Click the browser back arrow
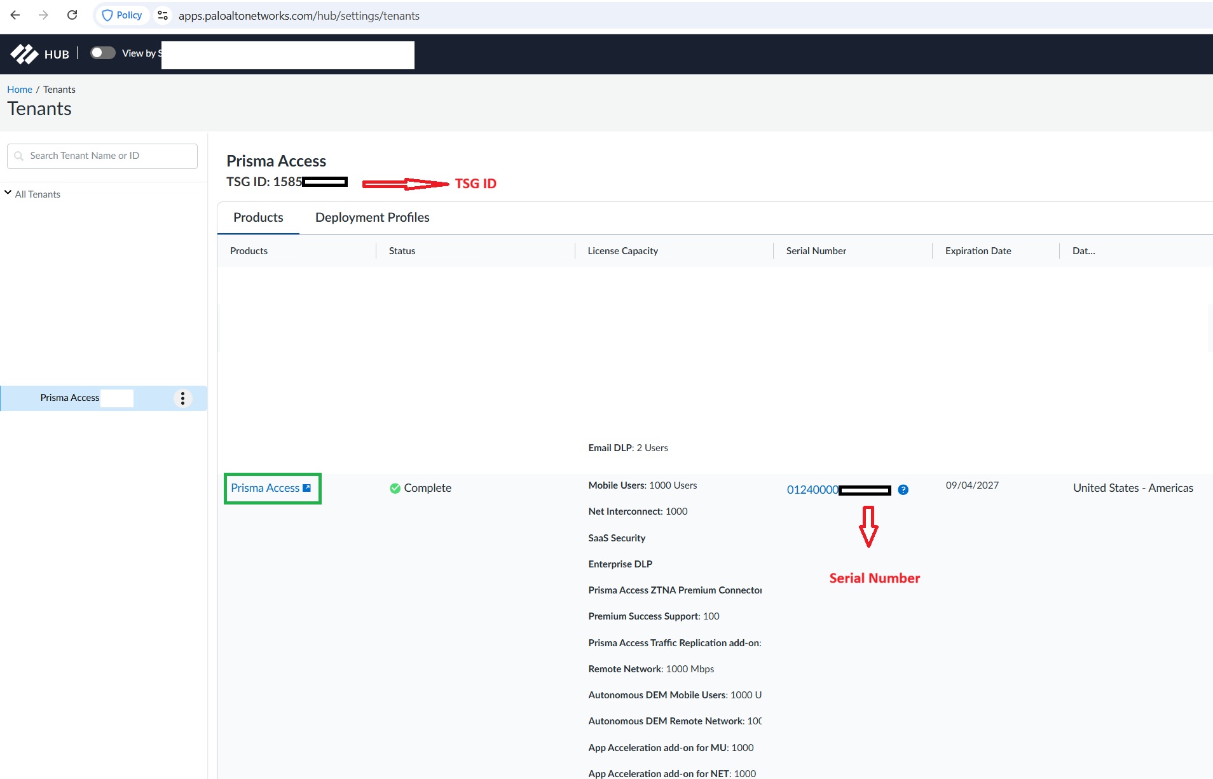Screen dimensions: 1213x779 pyautogui.click(x=15, y=15)
